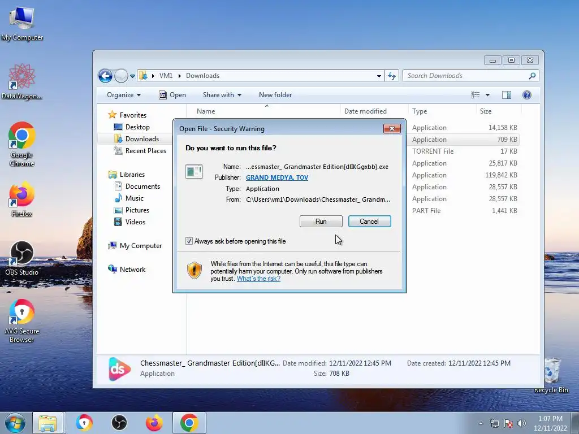Image resolution: width=579 pixels, height=434 pixels.
Task: Select the Videos library
Action: [x=135, y=222]
